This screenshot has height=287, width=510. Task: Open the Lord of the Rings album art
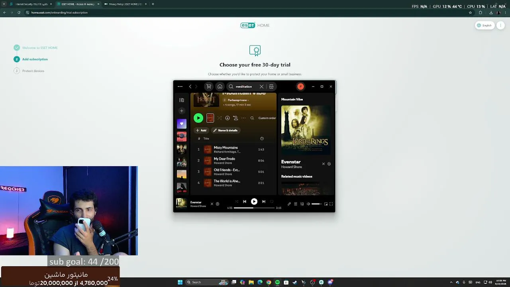coord(306,130)
